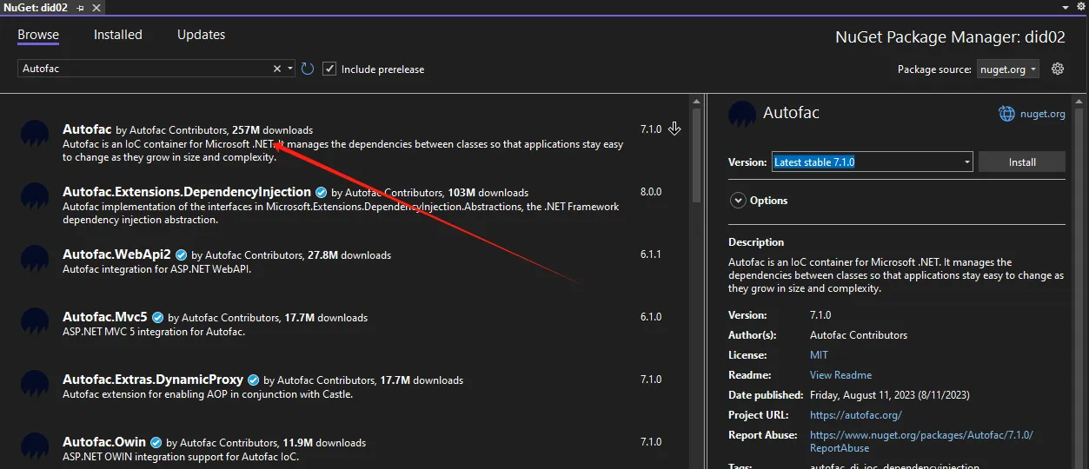1089x469 pixels.
Task: Click the Autofac.Mvc5 package logo
Action: coord(35,321)
